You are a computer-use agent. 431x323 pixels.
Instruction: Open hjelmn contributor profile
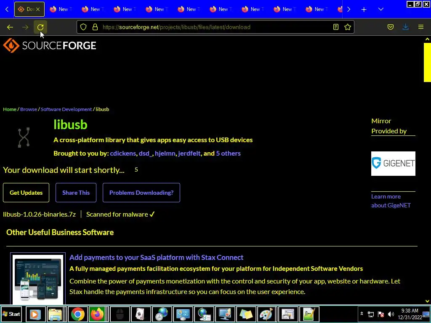point(165,154)
